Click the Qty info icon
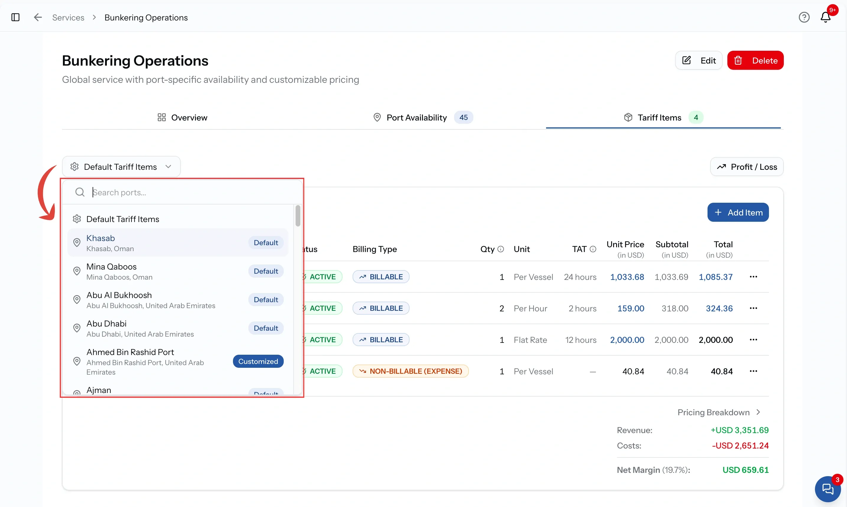The width and height of the screenshot is (847, 507). click(x=501, y=249)
